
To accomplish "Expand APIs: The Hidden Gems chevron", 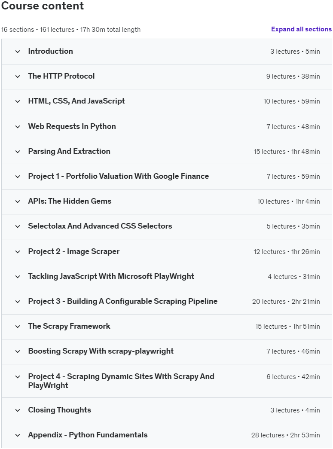I will pos(18,202).
